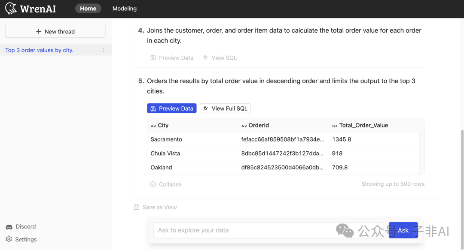The image size is (464, 250).
Task: Open Settings via the gear icon
Action: [x=9, y=239]
